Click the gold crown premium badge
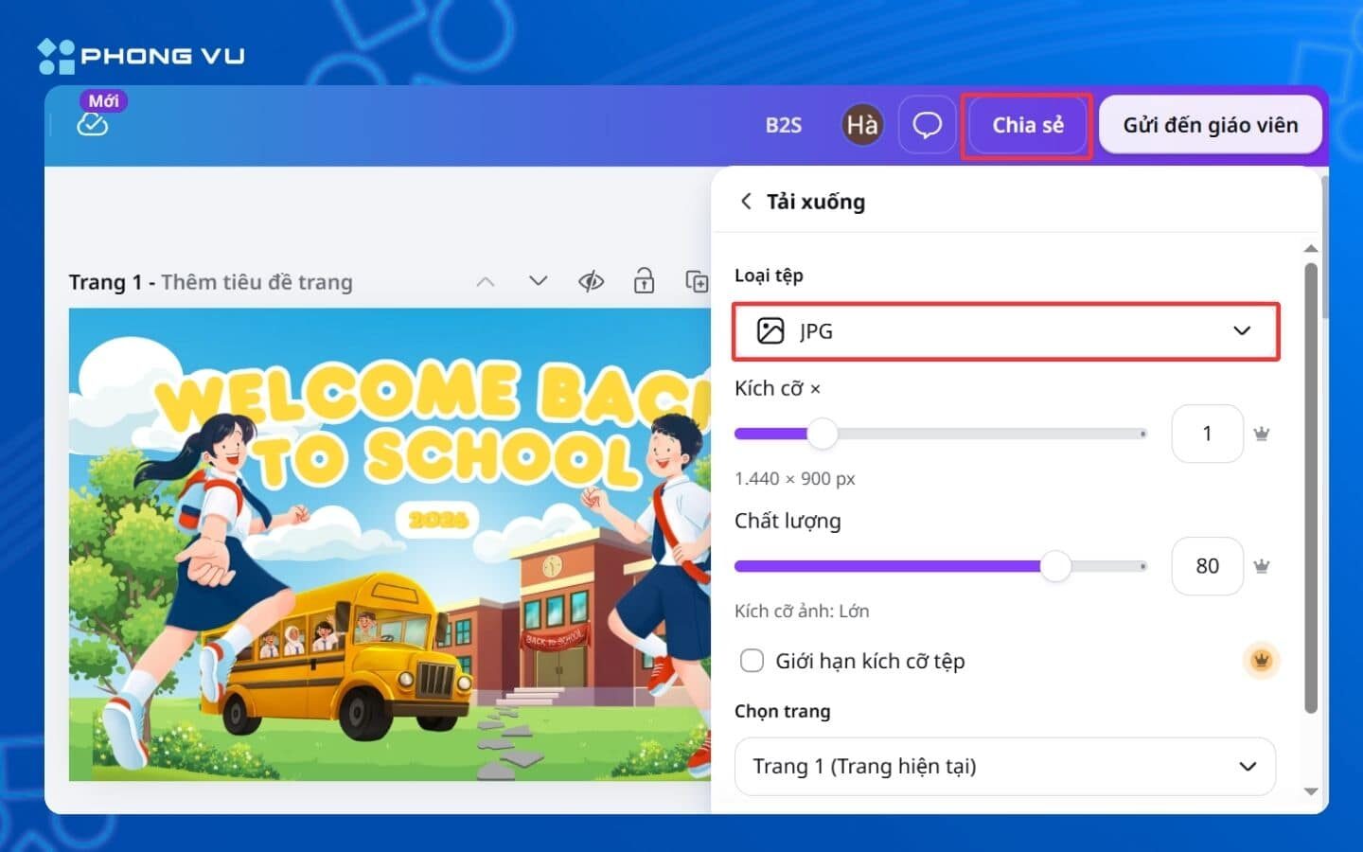 point(1261,660)
